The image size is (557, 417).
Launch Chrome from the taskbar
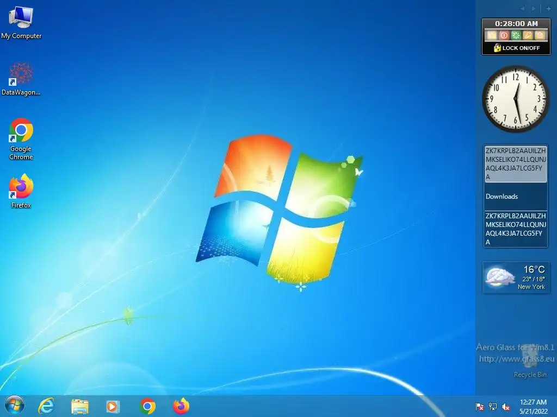[x=147, y=406]
